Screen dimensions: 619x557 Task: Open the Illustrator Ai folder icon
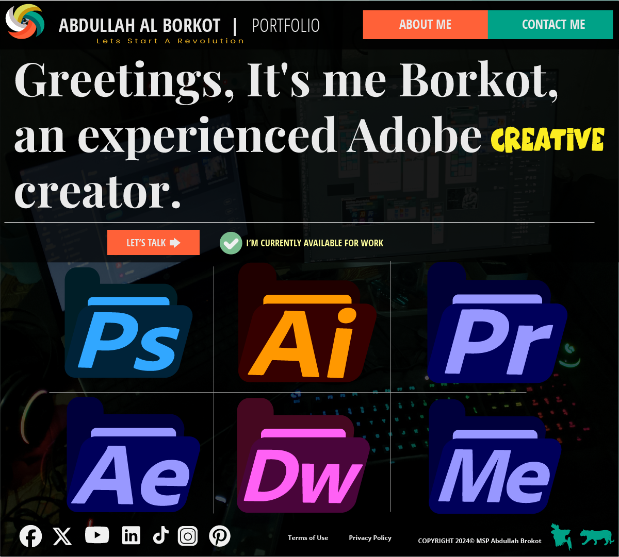point(307,323)
